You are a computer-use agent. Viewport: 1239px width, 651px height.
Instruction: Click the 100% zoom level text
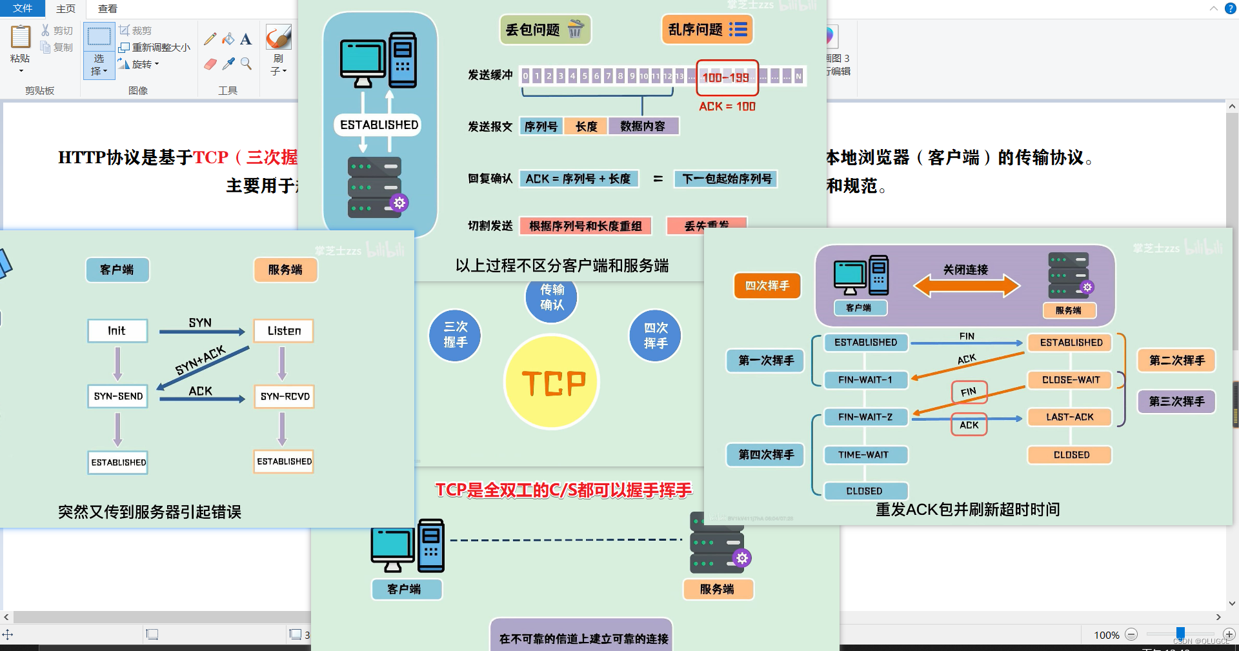(x=1107, y=636)
